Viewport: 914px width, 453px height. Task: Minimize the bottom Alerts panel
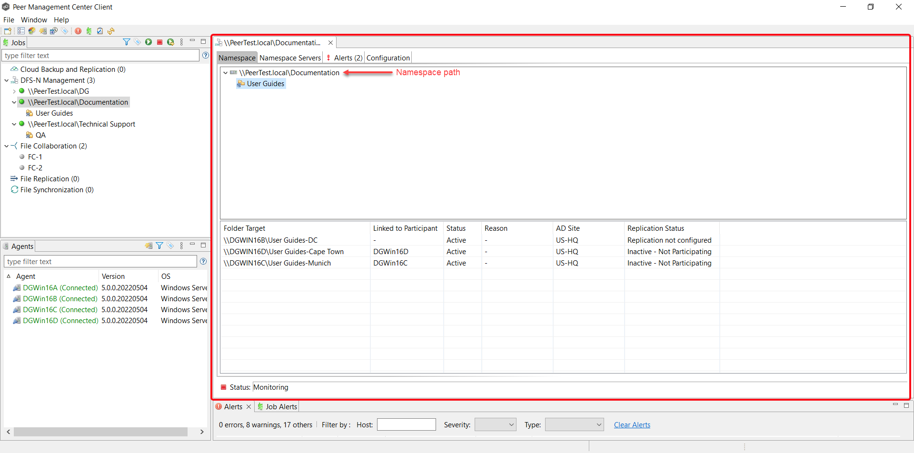pyautogui.click(x=895, y=405)
